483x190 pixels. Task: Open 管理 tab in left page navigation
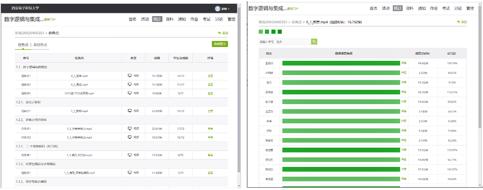tap(231, 19)
